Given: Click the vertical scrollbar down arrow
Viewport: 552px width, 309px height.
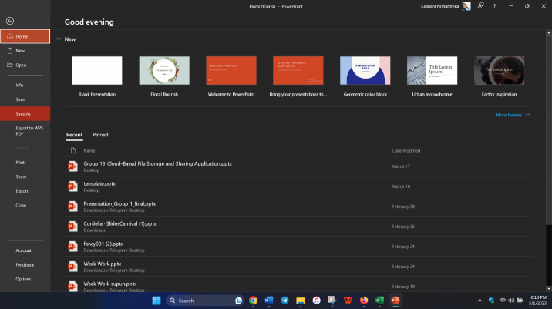Looking at the screenshot, I should (x=548, y=289).
